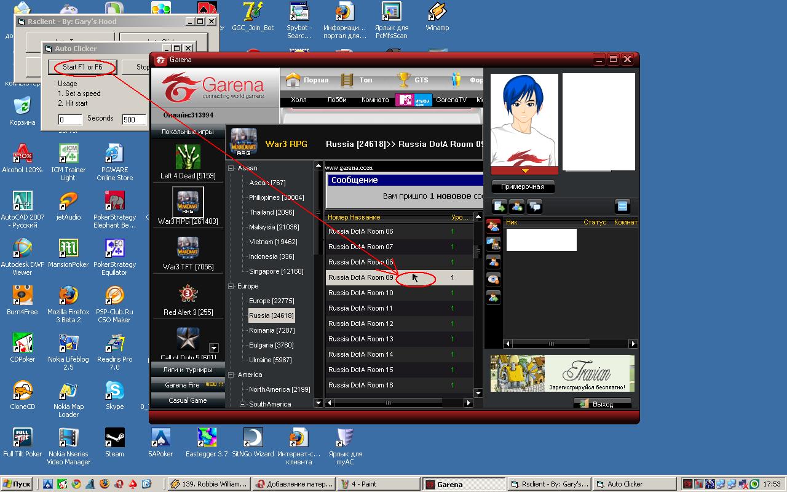Select Left 4 Dead game icon
The image size is (787, 492).
coord(188,157)
